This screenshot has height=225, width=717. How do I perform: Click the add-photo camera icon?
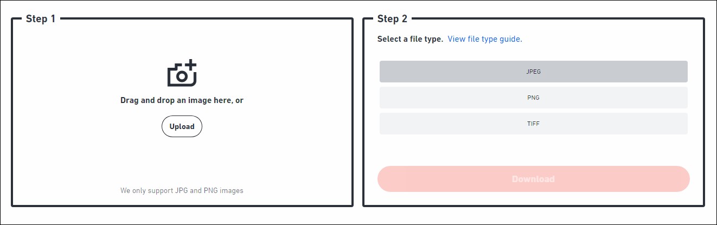[182, 74]
